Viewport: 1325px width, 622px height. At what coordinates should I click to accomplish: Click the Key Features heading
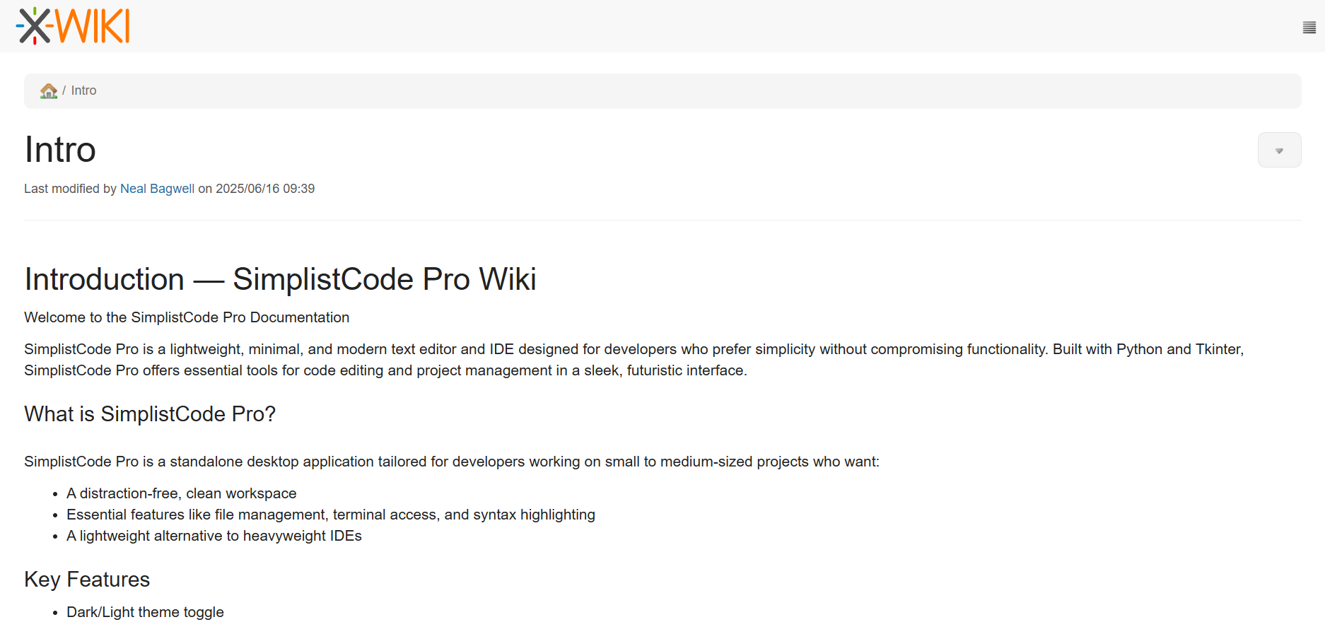(x=87, y=580)
